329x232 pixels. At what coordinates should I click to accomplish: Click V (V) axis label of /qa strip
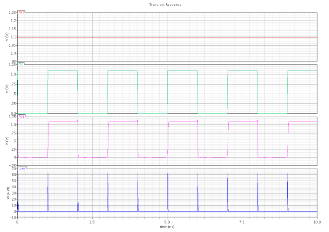(x=6, y=142)
